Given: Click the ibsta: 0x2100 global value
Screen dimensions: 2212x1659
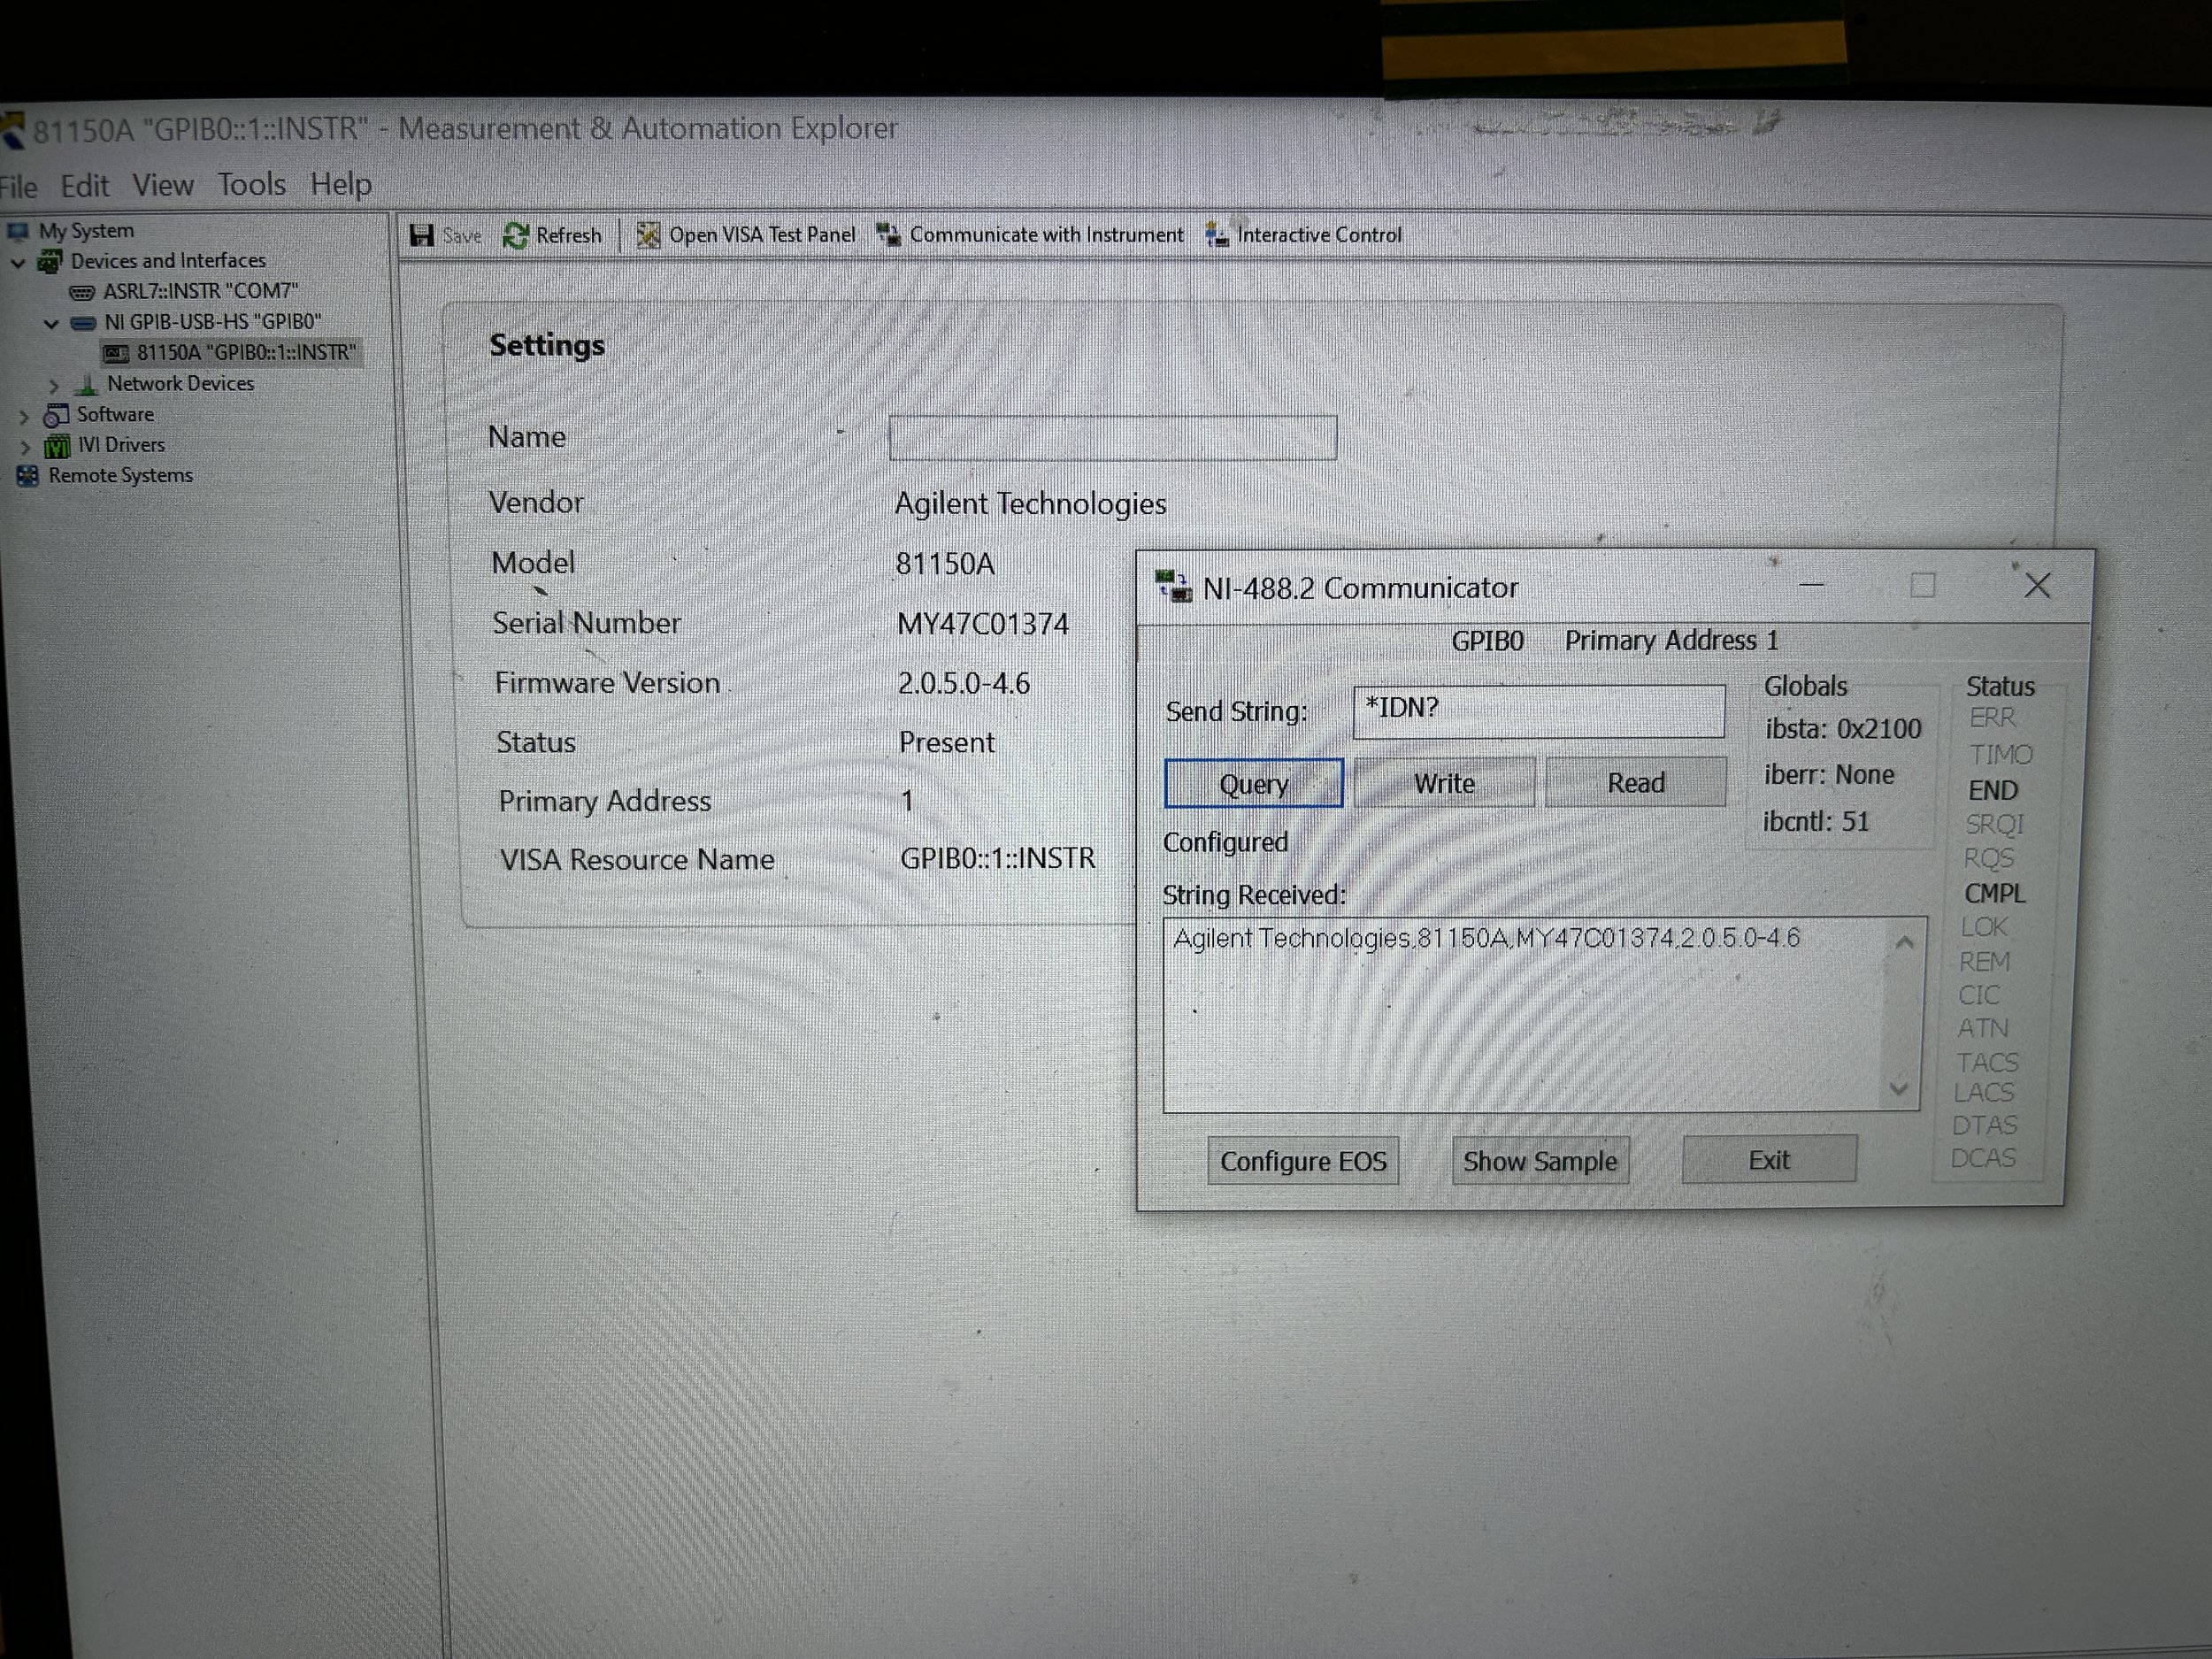Looking at the screenshot, I should pyautogui.click(x=1842, y=729).
